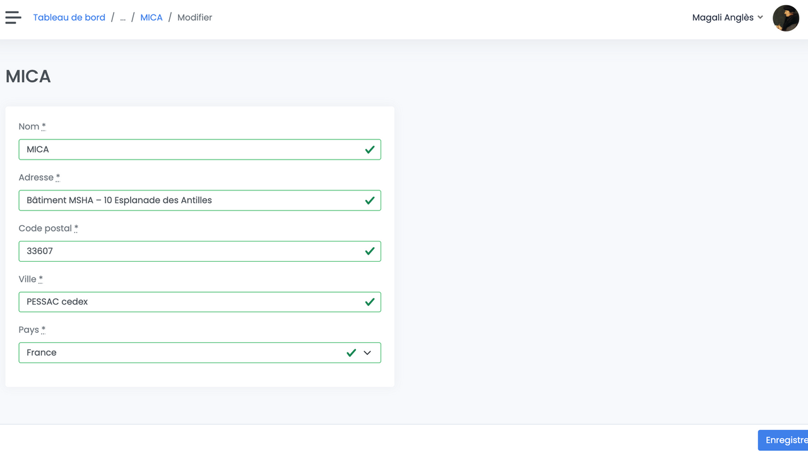This screenshot has height=454, width=808.
Task: Click the user avatar picture
Action: pyautogui.click(x=785, y=18)
